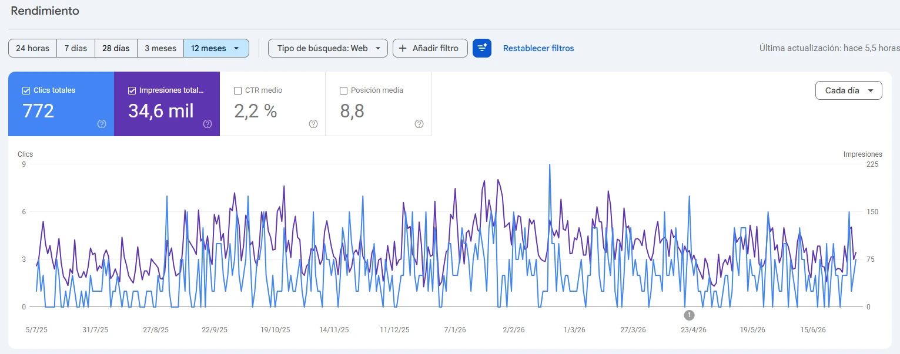
Task: Click the 5/7/25 date axis label
Action: [x=36, y=330]
